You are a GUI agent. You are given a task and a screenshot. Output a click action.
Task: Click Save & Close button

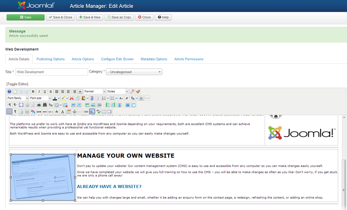click(60, 17)
